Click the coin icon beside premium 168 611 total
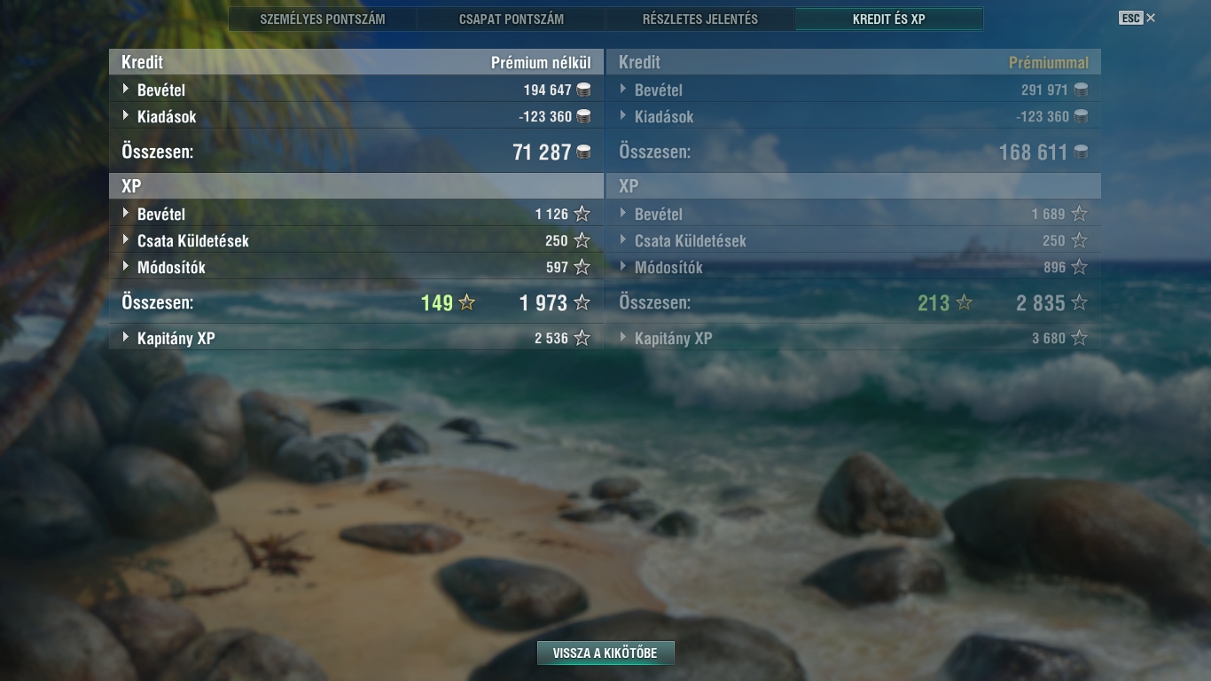 [x=1081, y=153]
